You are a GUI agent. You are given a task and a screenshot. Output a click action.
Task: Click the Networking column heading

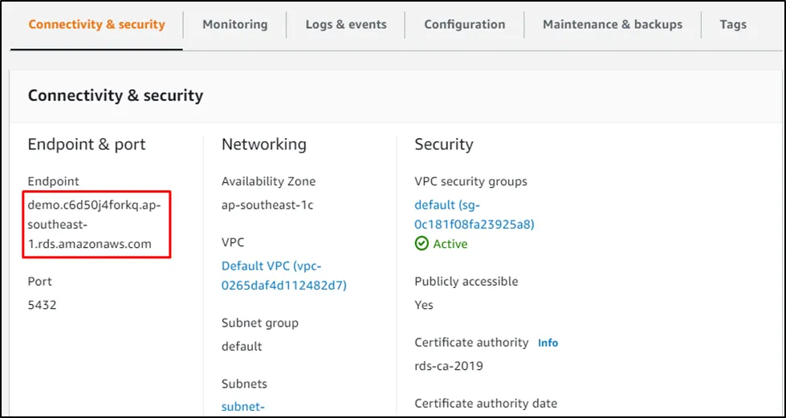[263, 144]
